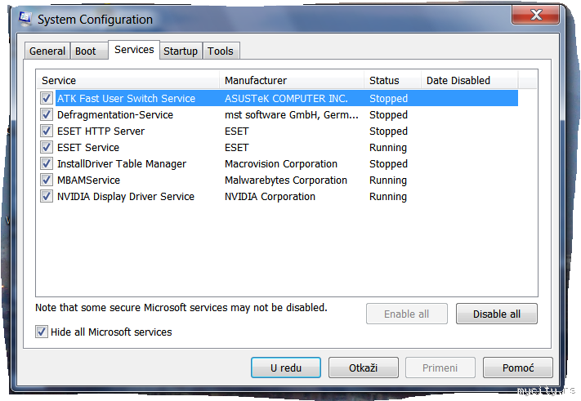Disable the ESET HTTP Server checkbox
The height and width of the screenshot is (401, 581).
click(47, 131)
